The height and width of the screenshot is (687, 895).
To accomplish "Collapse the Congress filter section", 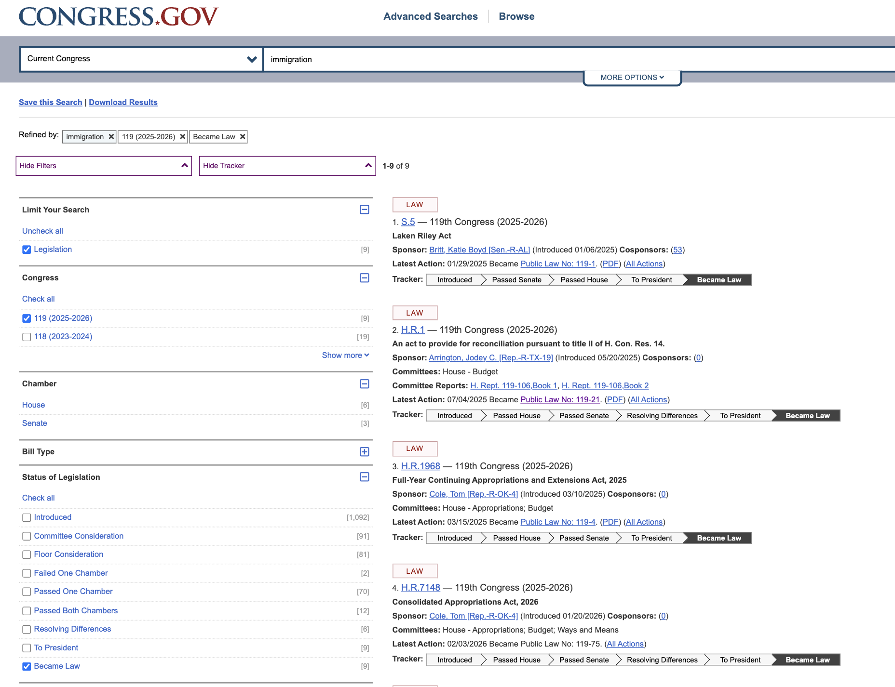I will pos(365,278).
